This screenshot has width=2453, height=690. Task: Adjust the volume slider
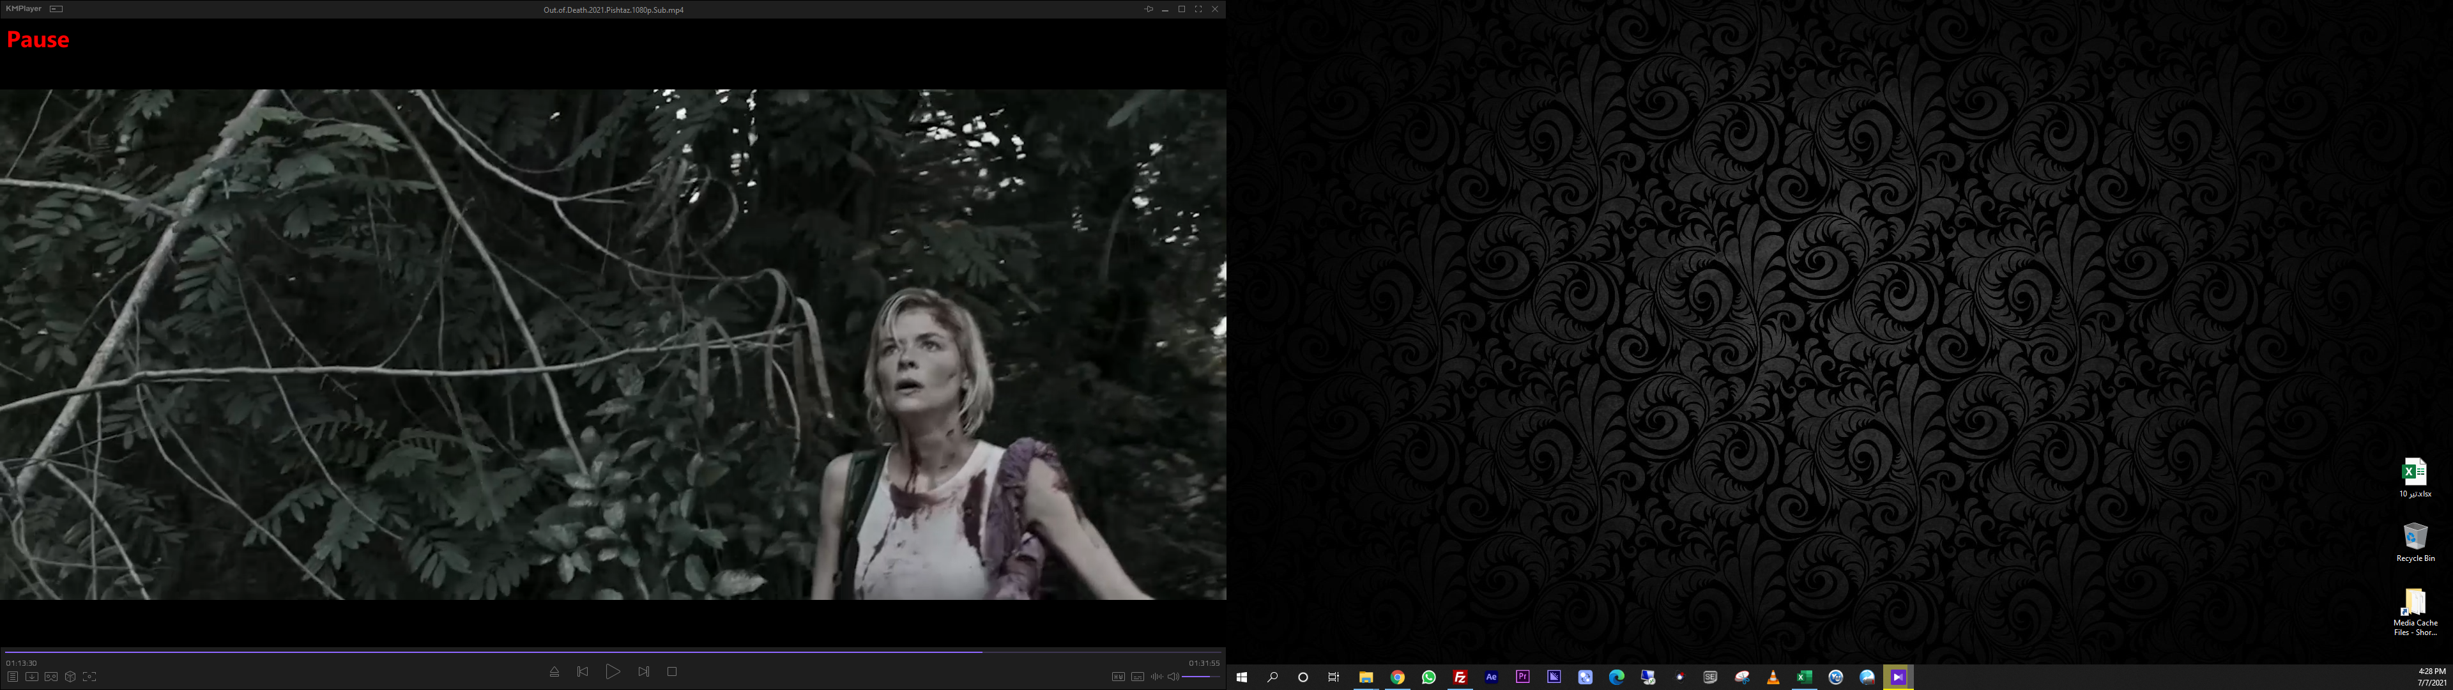click(x=1201, y=677)
